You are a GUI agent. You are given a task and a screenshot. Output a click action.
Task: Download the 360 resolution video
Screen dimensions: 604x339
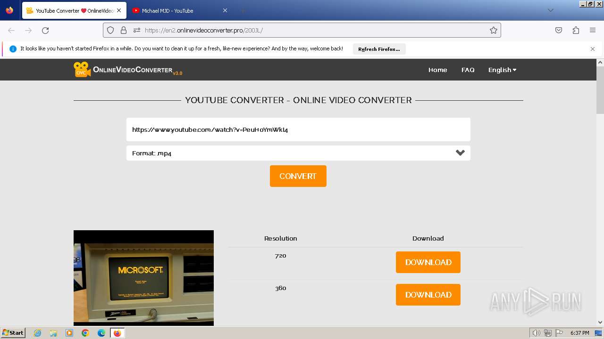click(x=428, y=295)
